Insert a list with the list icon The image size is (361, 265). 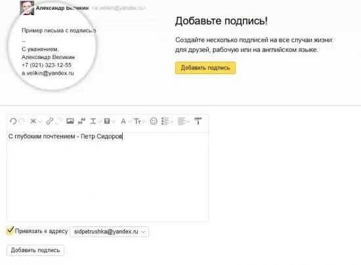coord(165,121)
